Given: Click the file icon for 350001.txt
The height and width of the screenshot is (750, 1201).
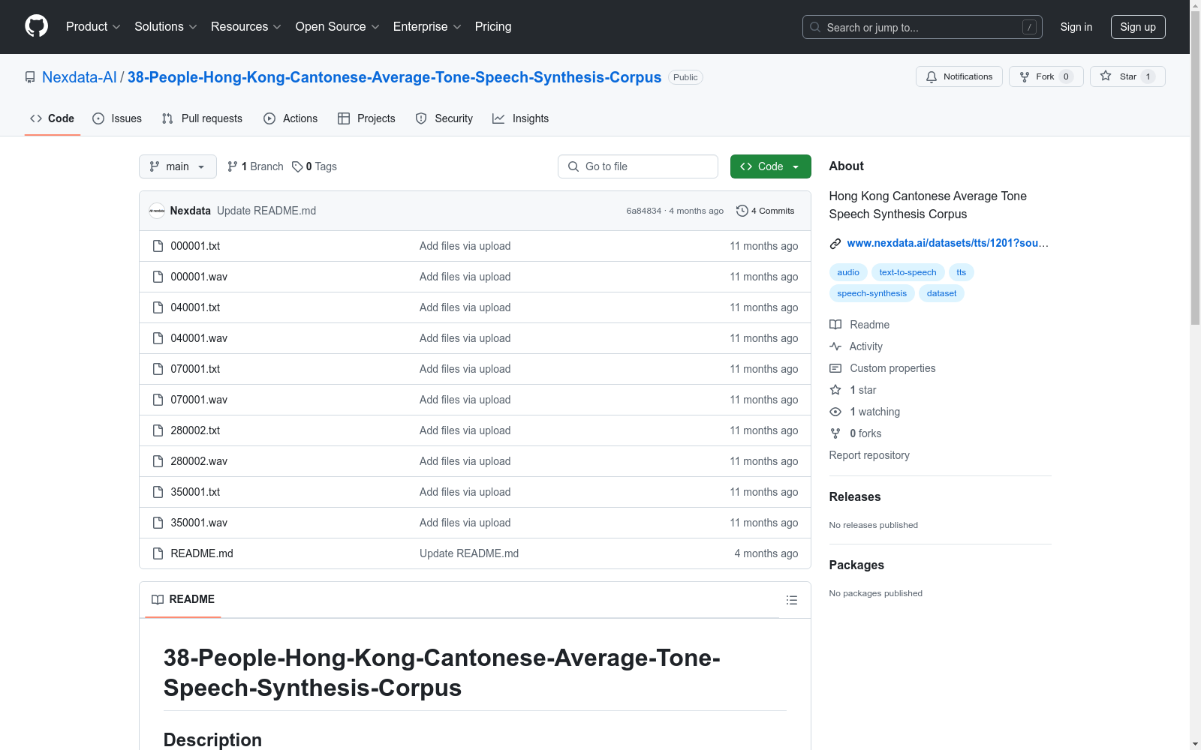Looking at the screenshot, I should point(158,492).
